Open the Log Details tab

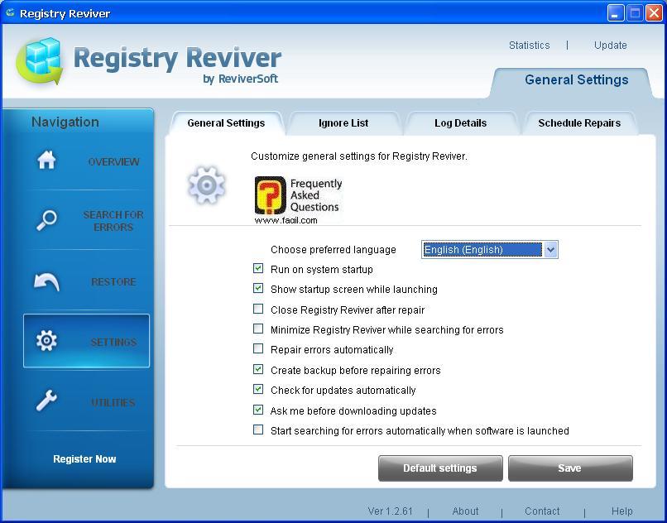[x=460, y=123]
